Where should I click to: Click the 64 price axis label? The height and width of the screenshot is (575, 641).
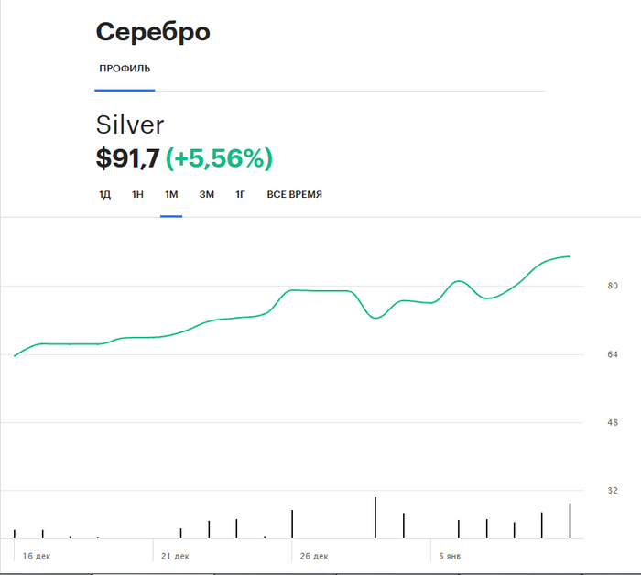click(613, 354)
